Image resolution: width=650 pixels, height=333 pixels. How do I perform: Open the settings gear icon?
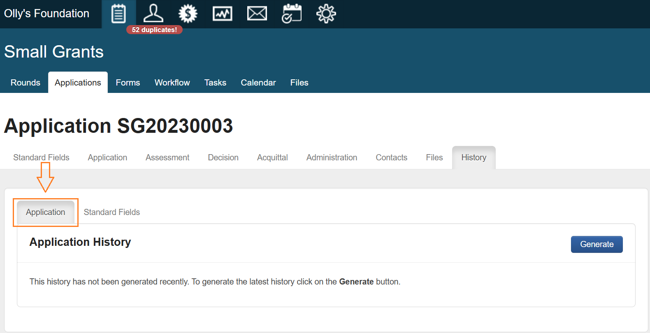coord(326,14)
